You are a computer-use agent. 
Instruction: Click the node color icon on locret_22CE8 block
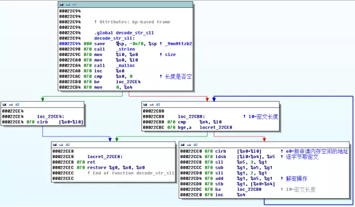tap(54, 144)
